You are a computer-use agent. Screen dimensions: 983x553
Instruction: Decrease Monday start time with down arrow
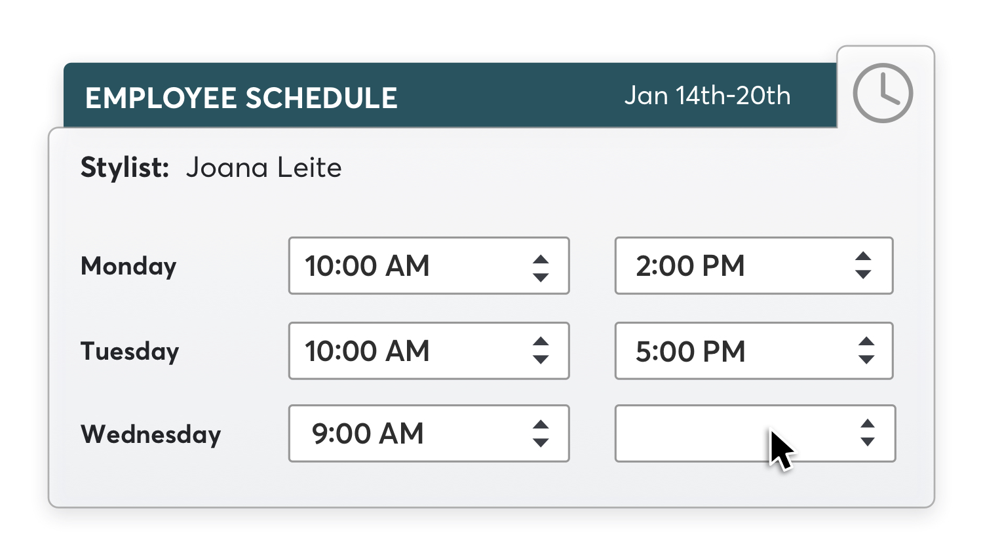point(541,277)
